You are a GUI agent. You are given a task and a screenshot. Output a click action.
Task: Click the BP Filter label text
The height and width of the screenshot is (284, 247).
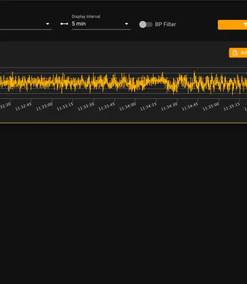[x=165, y=24]
